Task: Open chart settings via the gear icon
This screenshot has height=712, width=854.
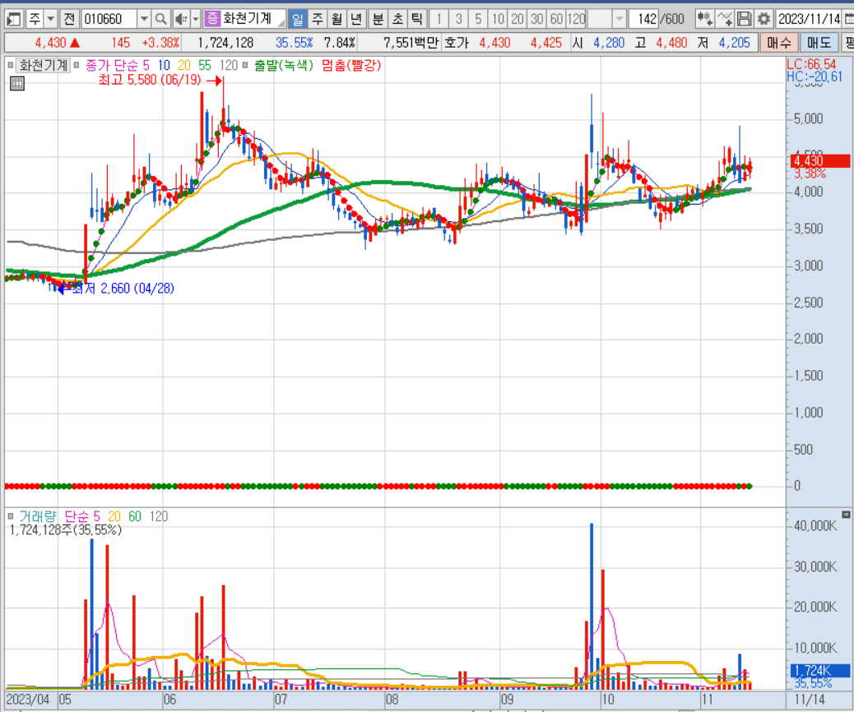Action: coord(763,20)
